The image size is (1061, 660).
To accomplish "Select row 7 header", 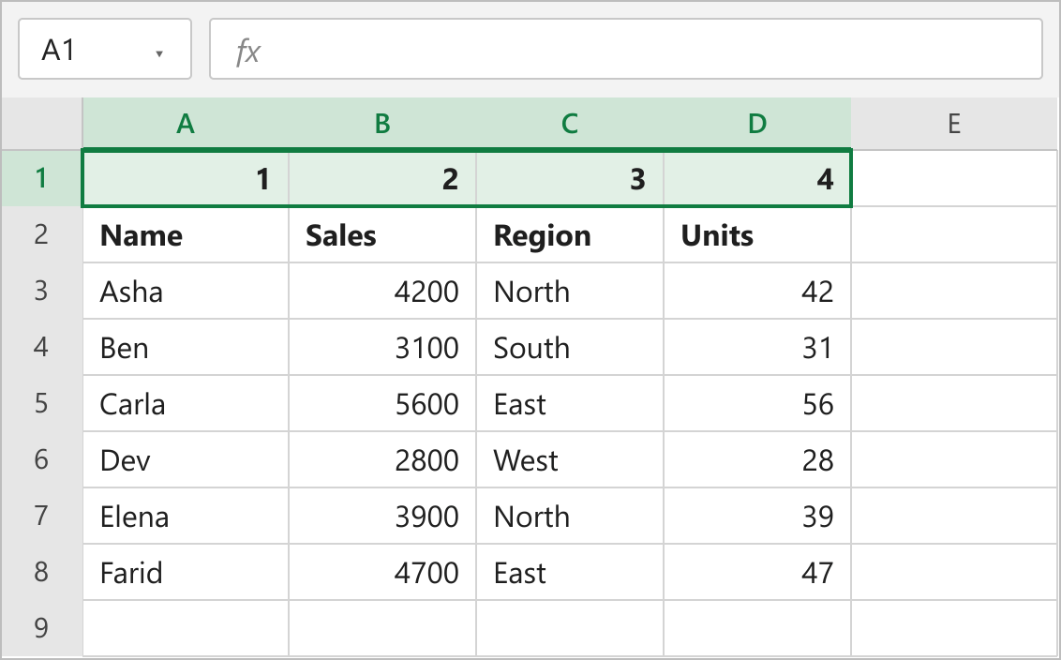I will coord(41,515).
